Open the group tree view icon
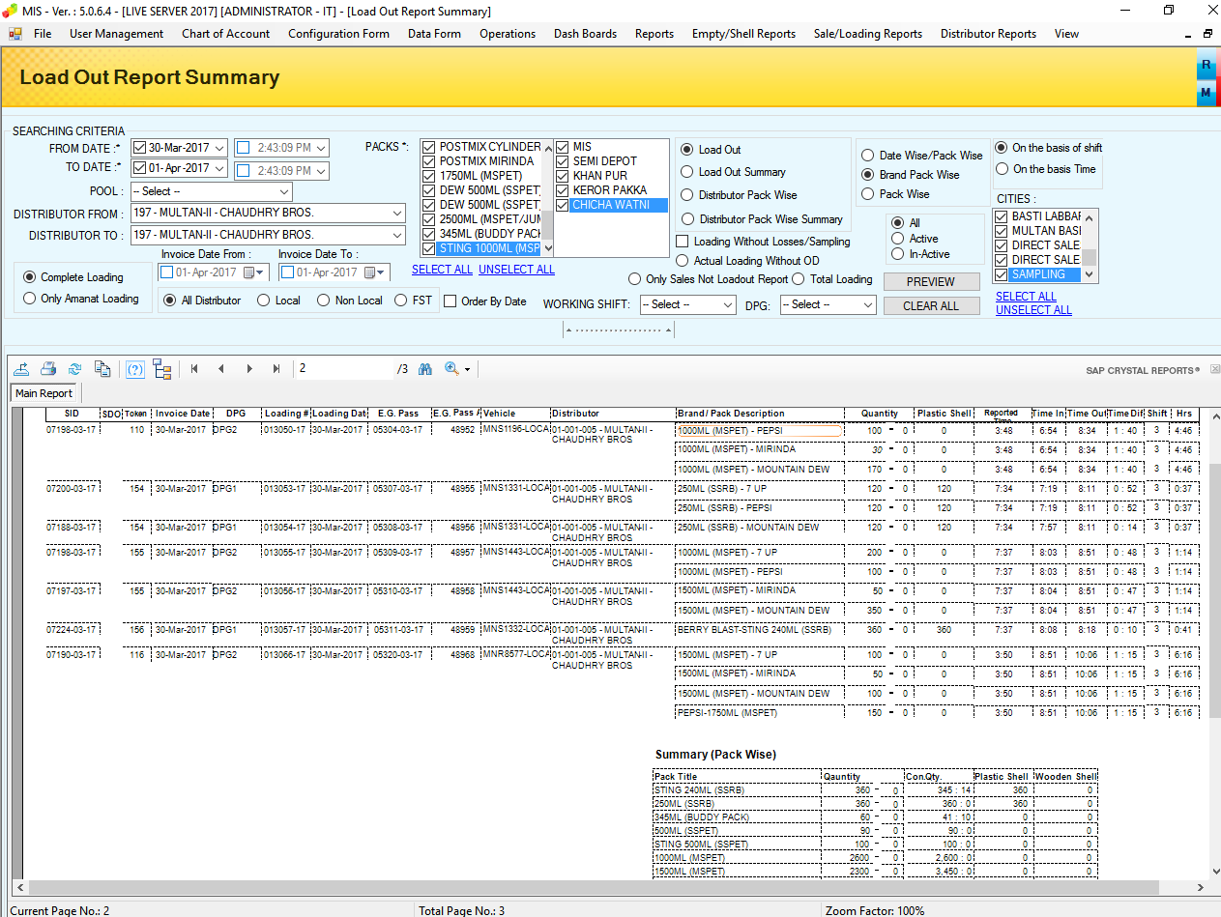This screenshot has width=1221, height=917. pyautogui.click(x=161, y=368)
